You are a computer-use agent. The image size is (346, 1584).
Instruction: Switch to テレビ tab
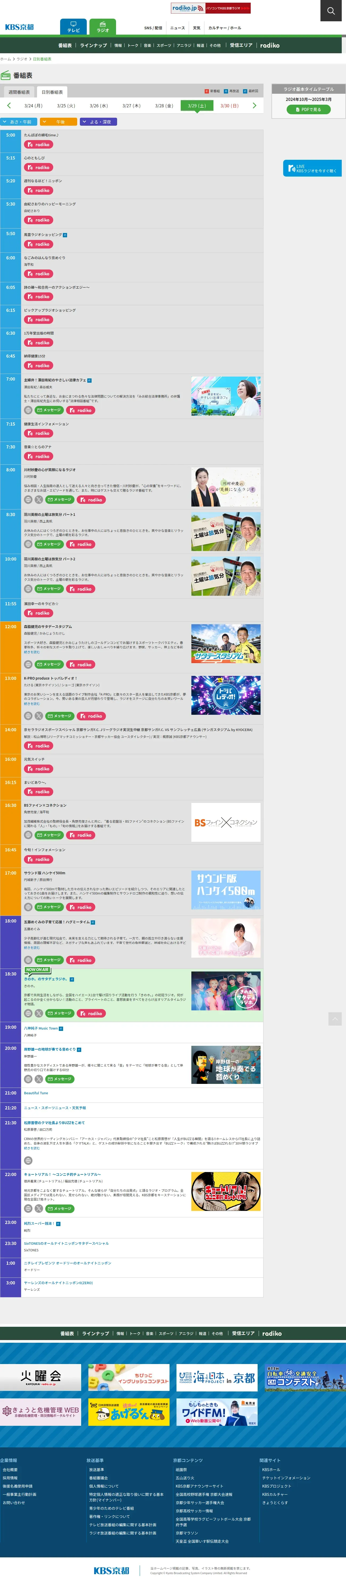coord(73,27)
